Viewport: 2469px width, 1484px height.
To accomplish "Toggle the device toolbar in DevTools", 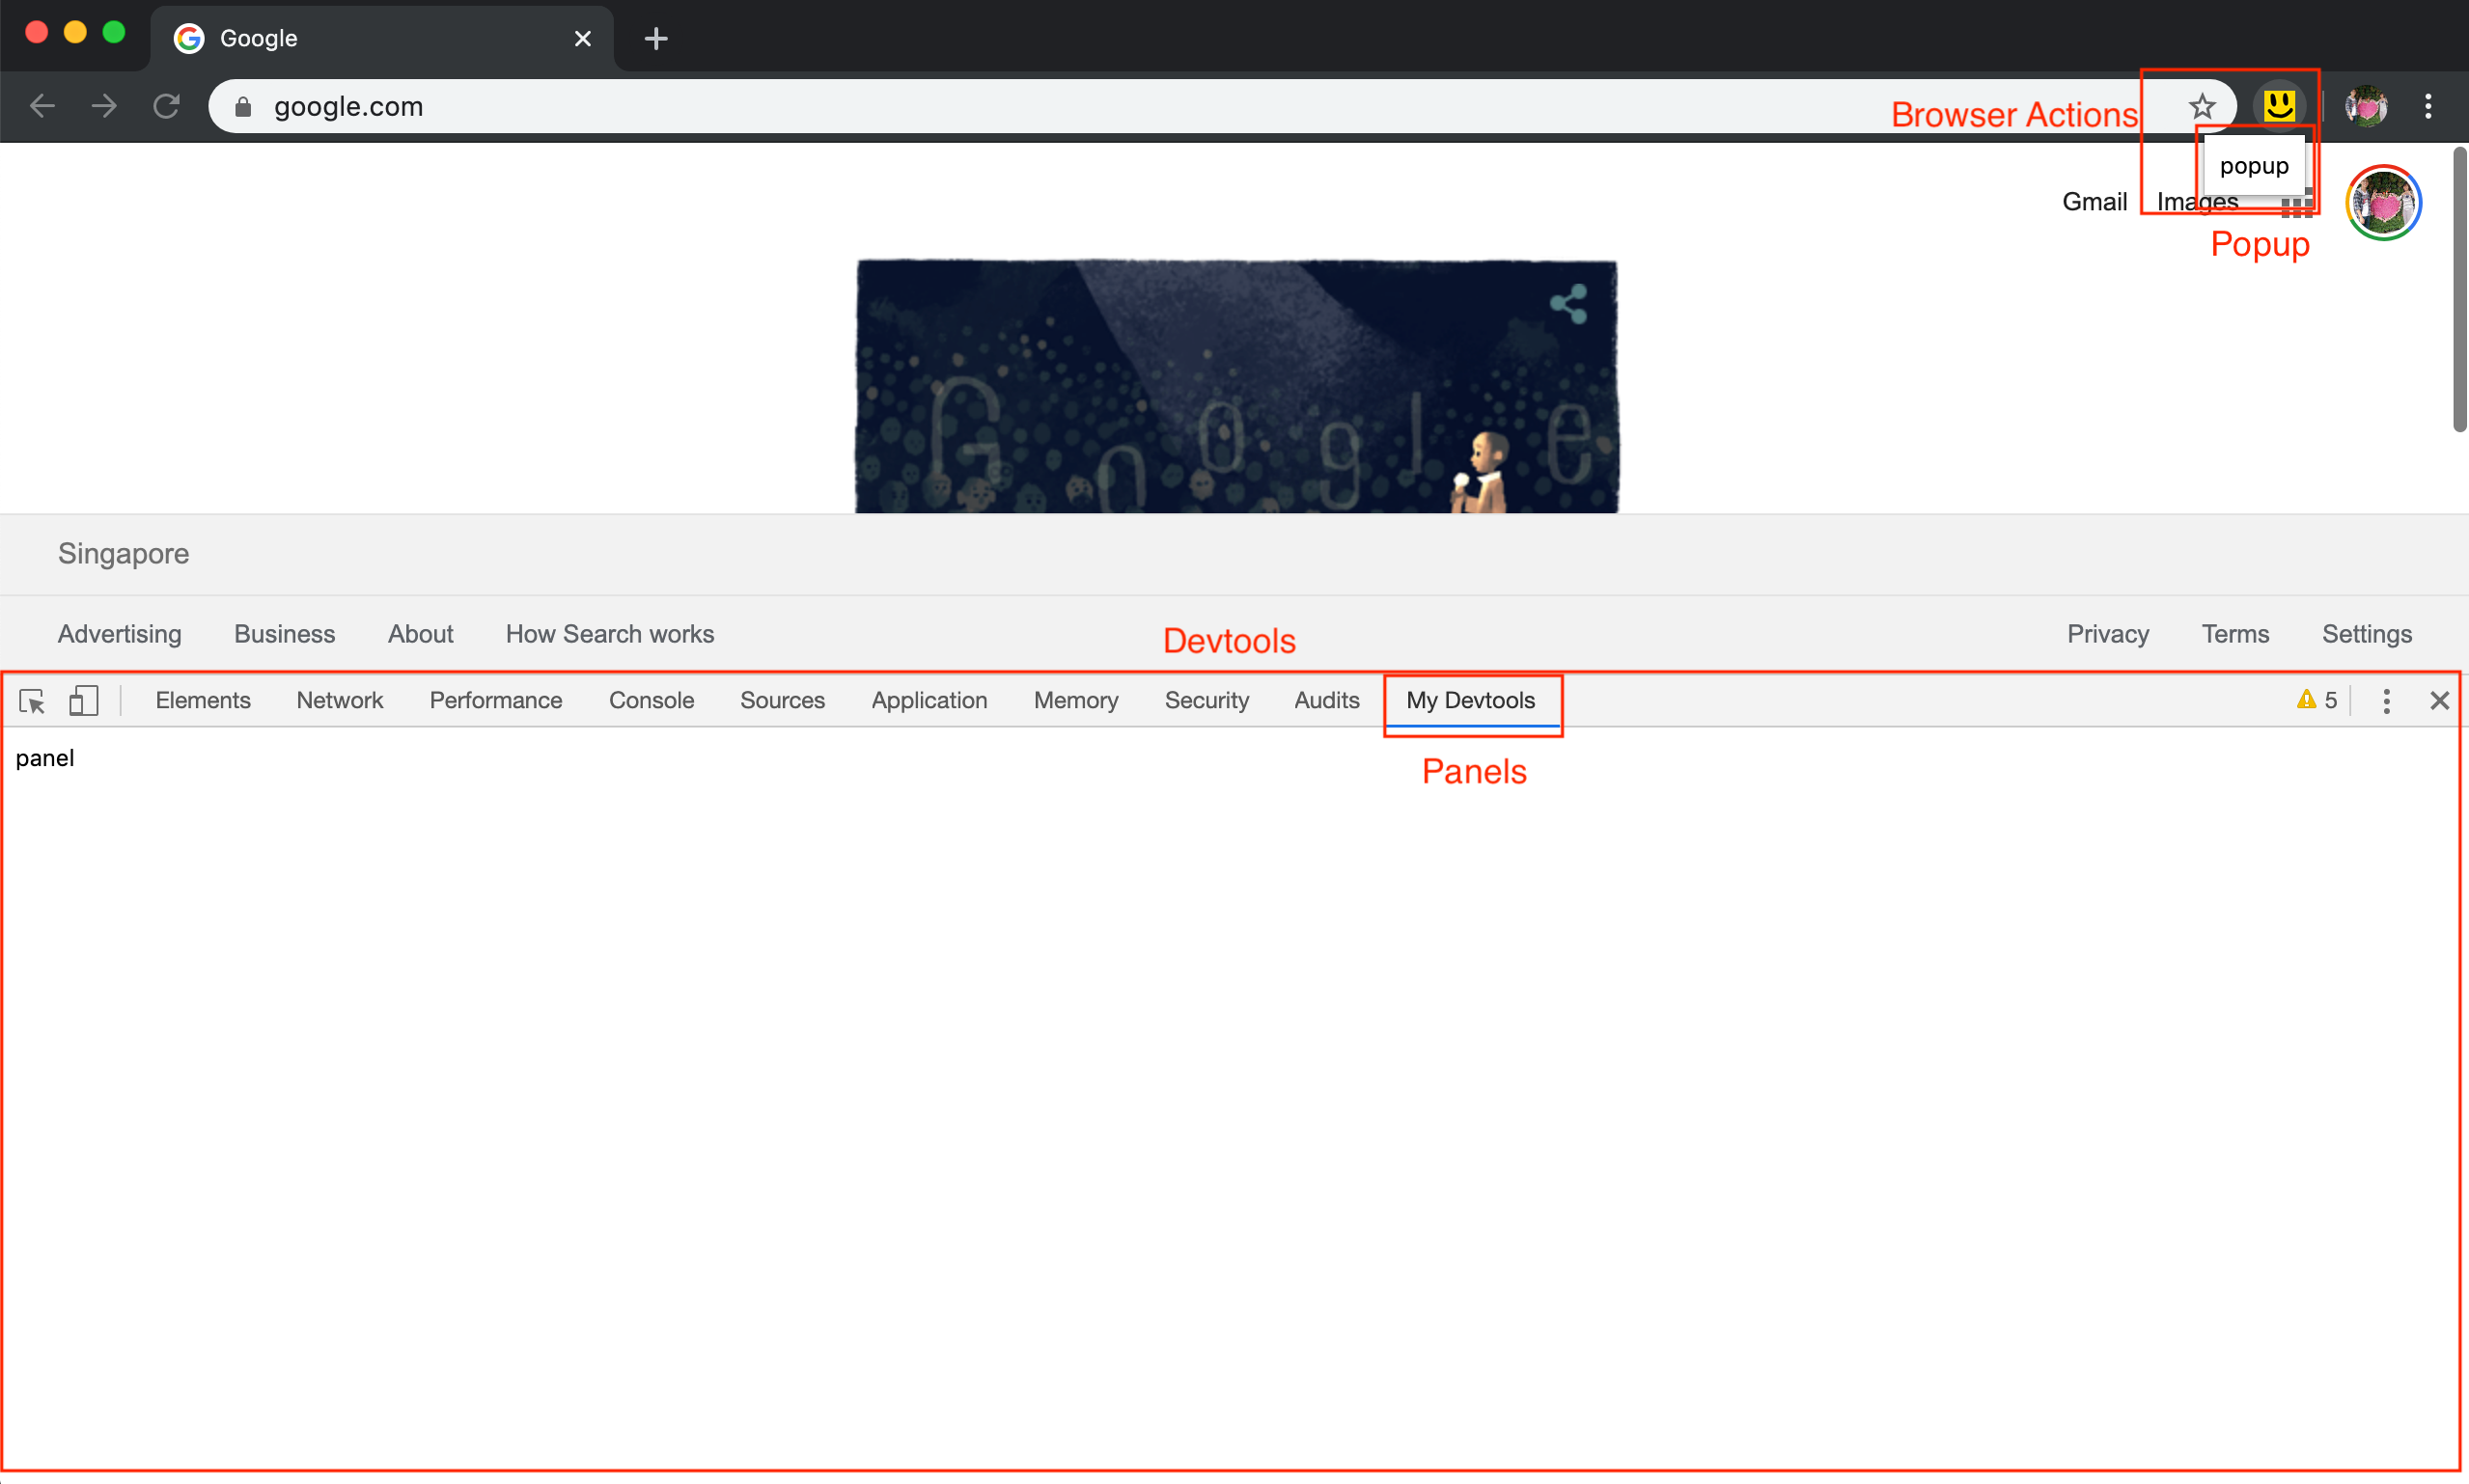I will (84, 701).
